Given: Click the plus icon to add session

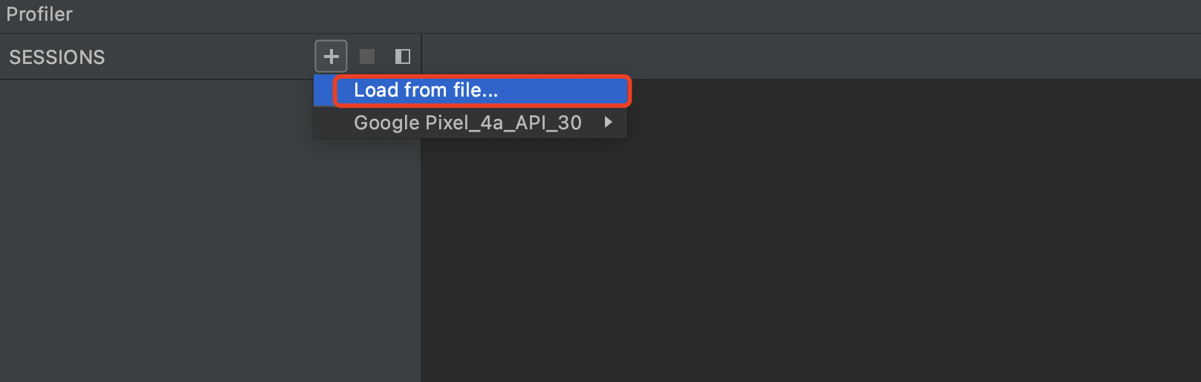Looking at the screenshot, I should click(x=331, y=56).
